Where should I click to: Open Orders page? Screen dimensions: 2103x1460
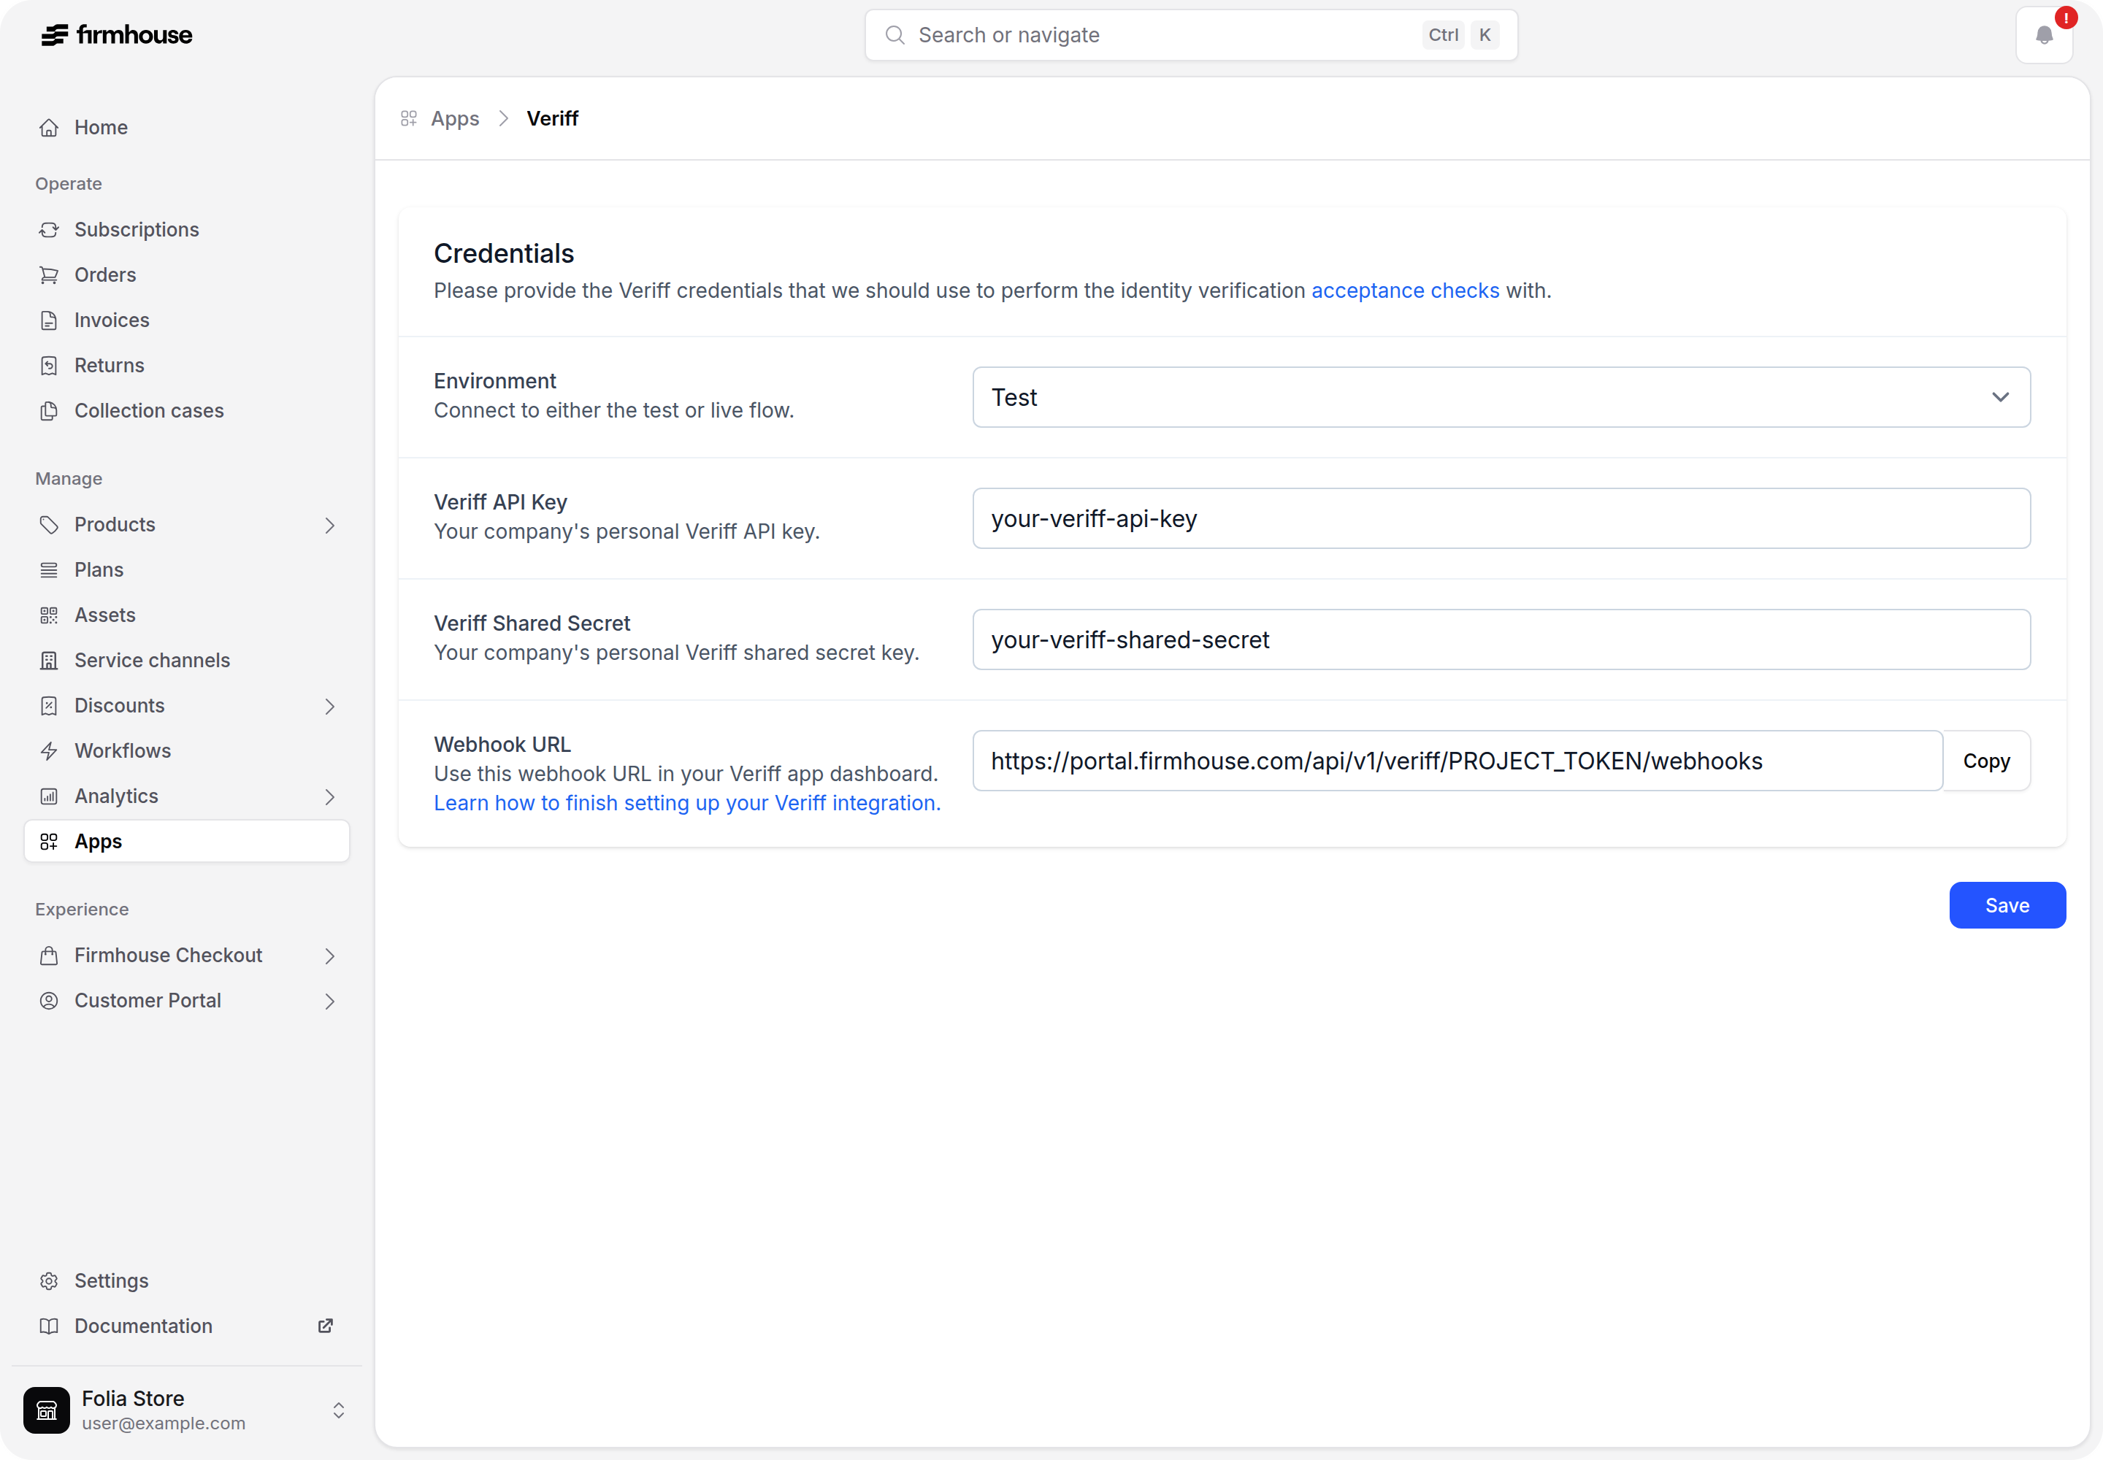coord(187,274)
